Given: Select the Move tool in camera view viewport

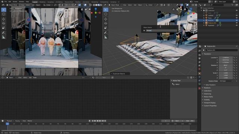Looking at the screenshot, I should tap(4, 19).
